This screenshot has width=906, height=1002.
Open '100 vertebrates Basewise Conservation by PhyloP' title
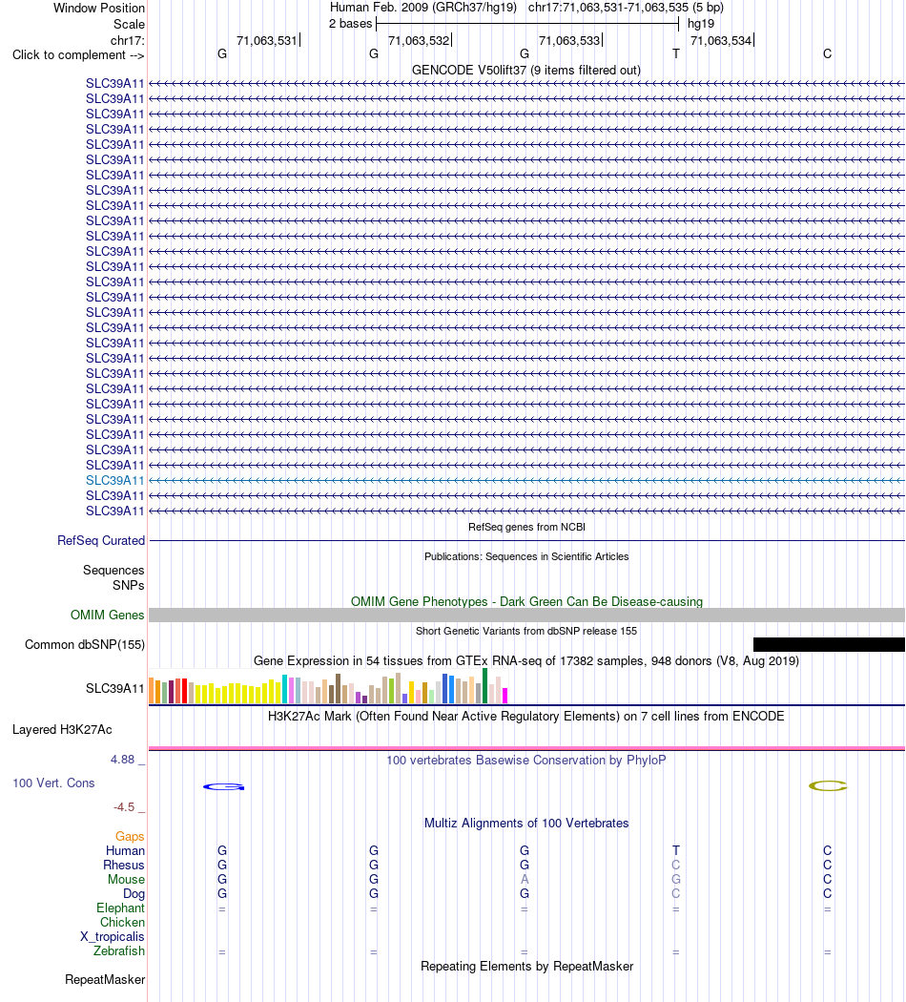526,761
